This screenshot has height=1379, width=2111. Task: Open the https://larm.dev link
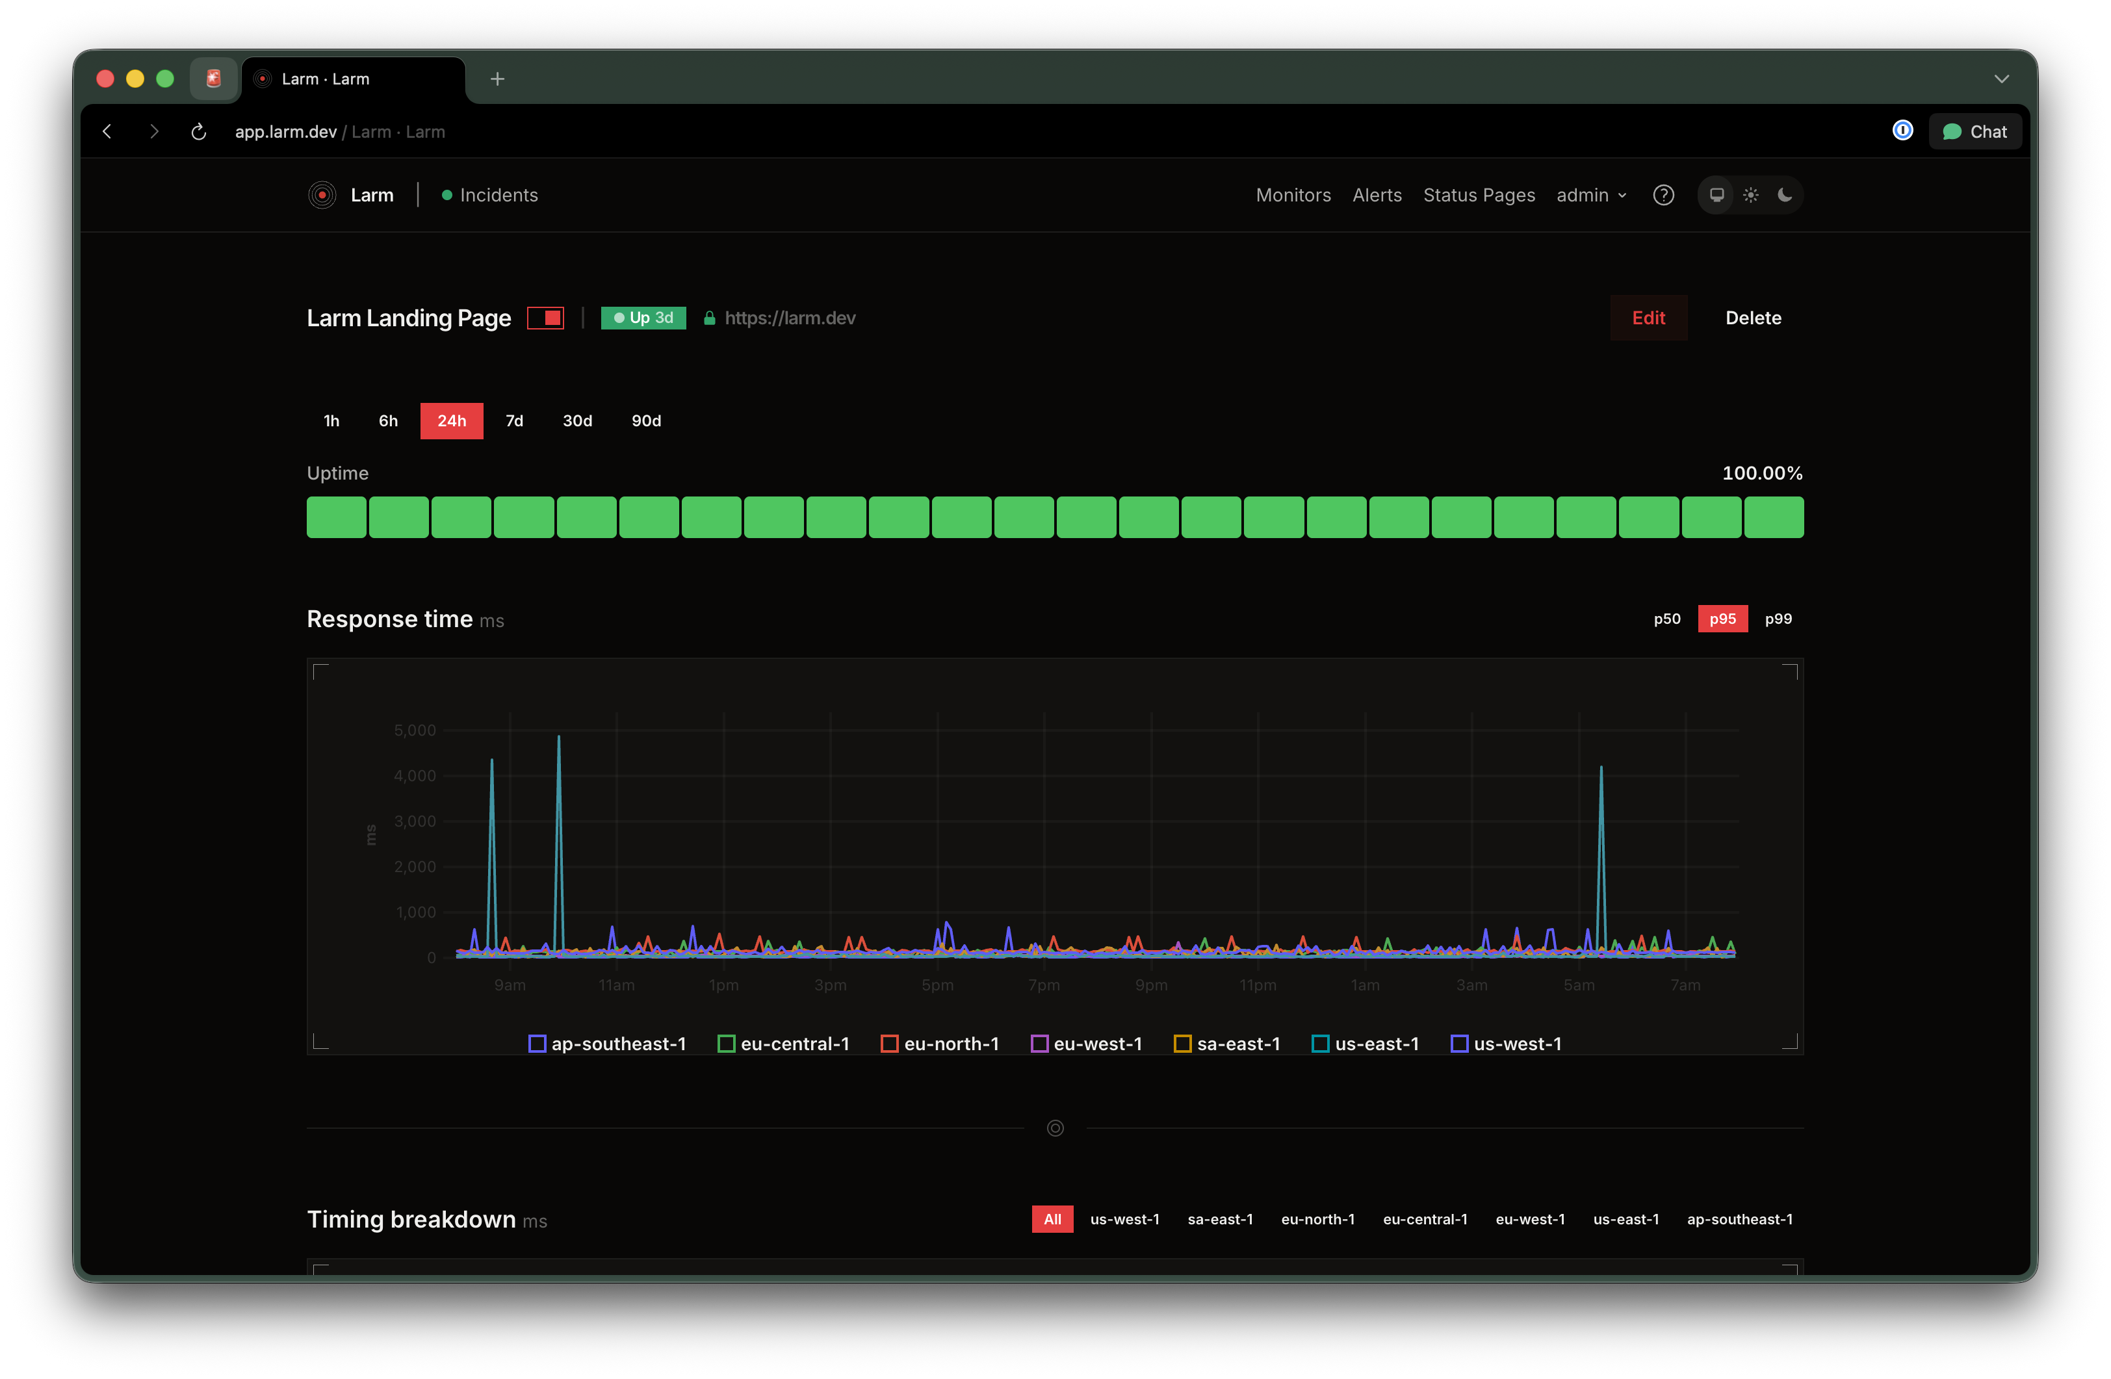click(790, 318)
